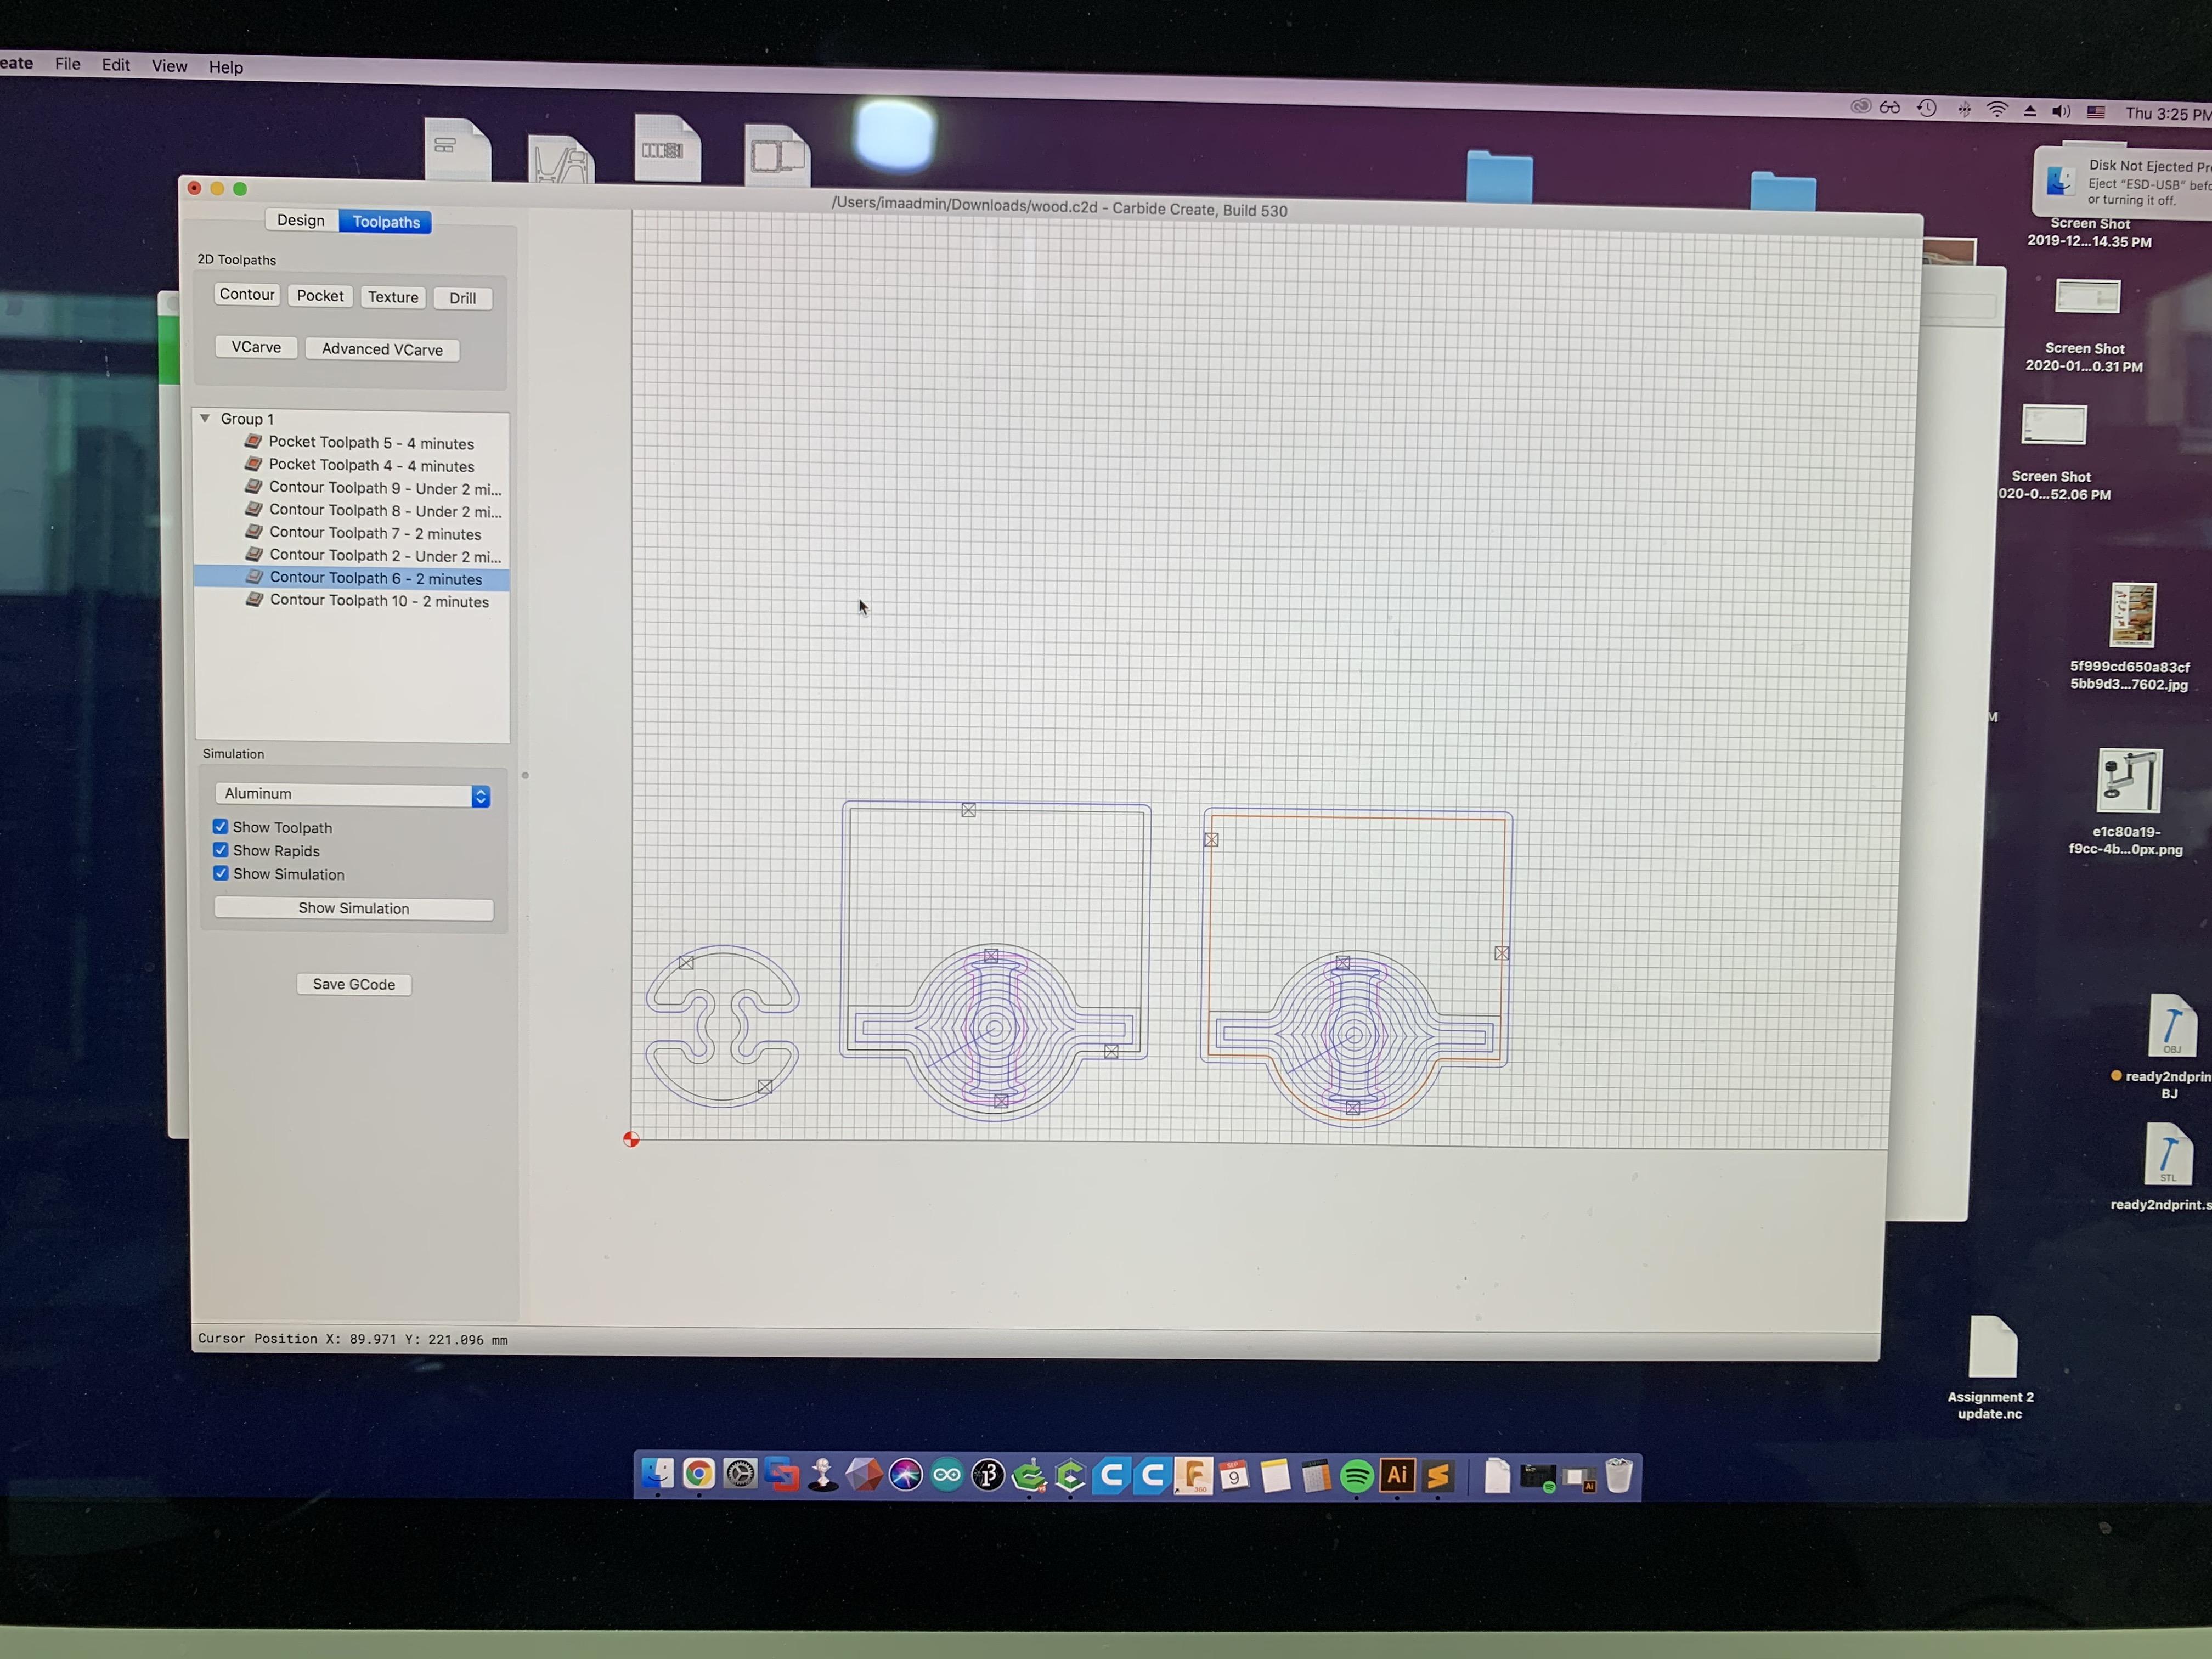Click Pocket Toolpath 5 icon in list
Viewport: 2212px width, 1659px height.
click(254, 441)
